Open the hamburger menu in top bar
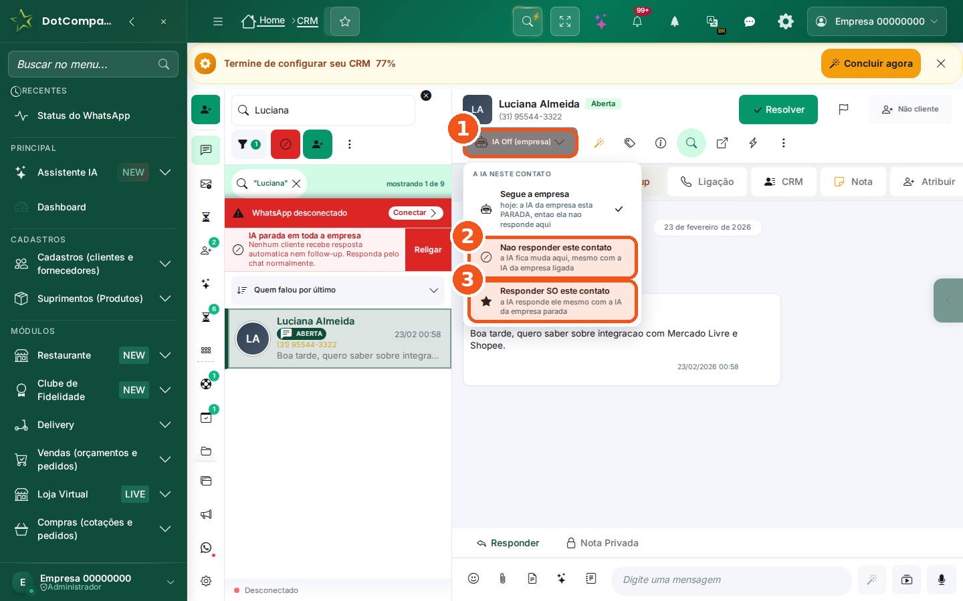 pyautogui.click(x=218, y=21)
